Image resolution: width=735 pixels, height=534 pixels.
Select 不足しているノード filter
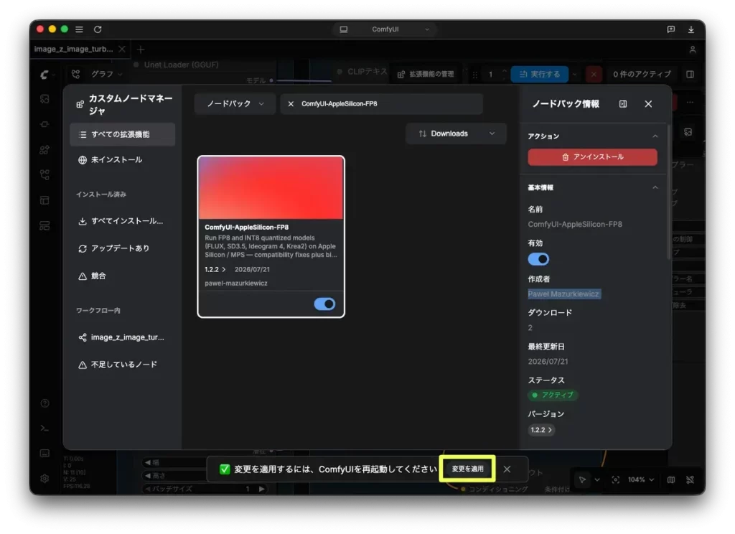pyautogui.click(x=122, y=365)
